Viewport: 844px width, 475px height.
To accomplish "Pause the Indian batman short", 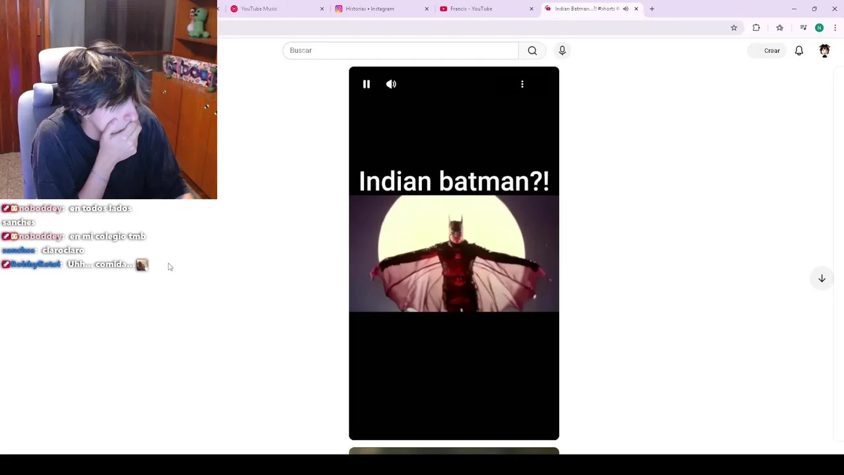I will [x=367, y=84].
